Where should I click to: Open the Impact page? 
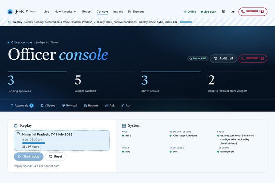(x=118, y=12)
